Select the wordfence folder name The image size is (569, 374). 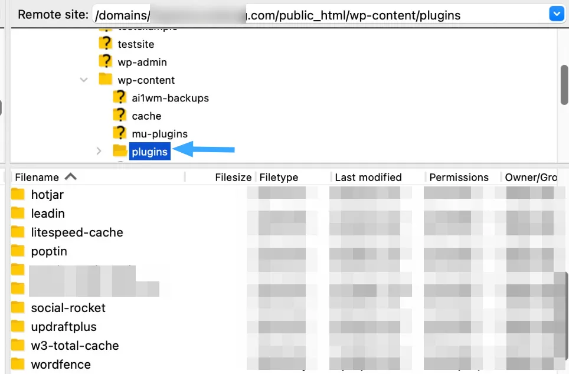pyautogui.click(x=61, y=365)
